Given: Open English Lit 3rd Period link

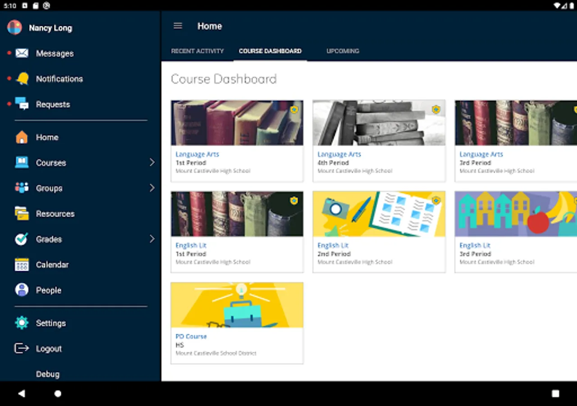Looking at the screenshot, I should pos(475,245).
